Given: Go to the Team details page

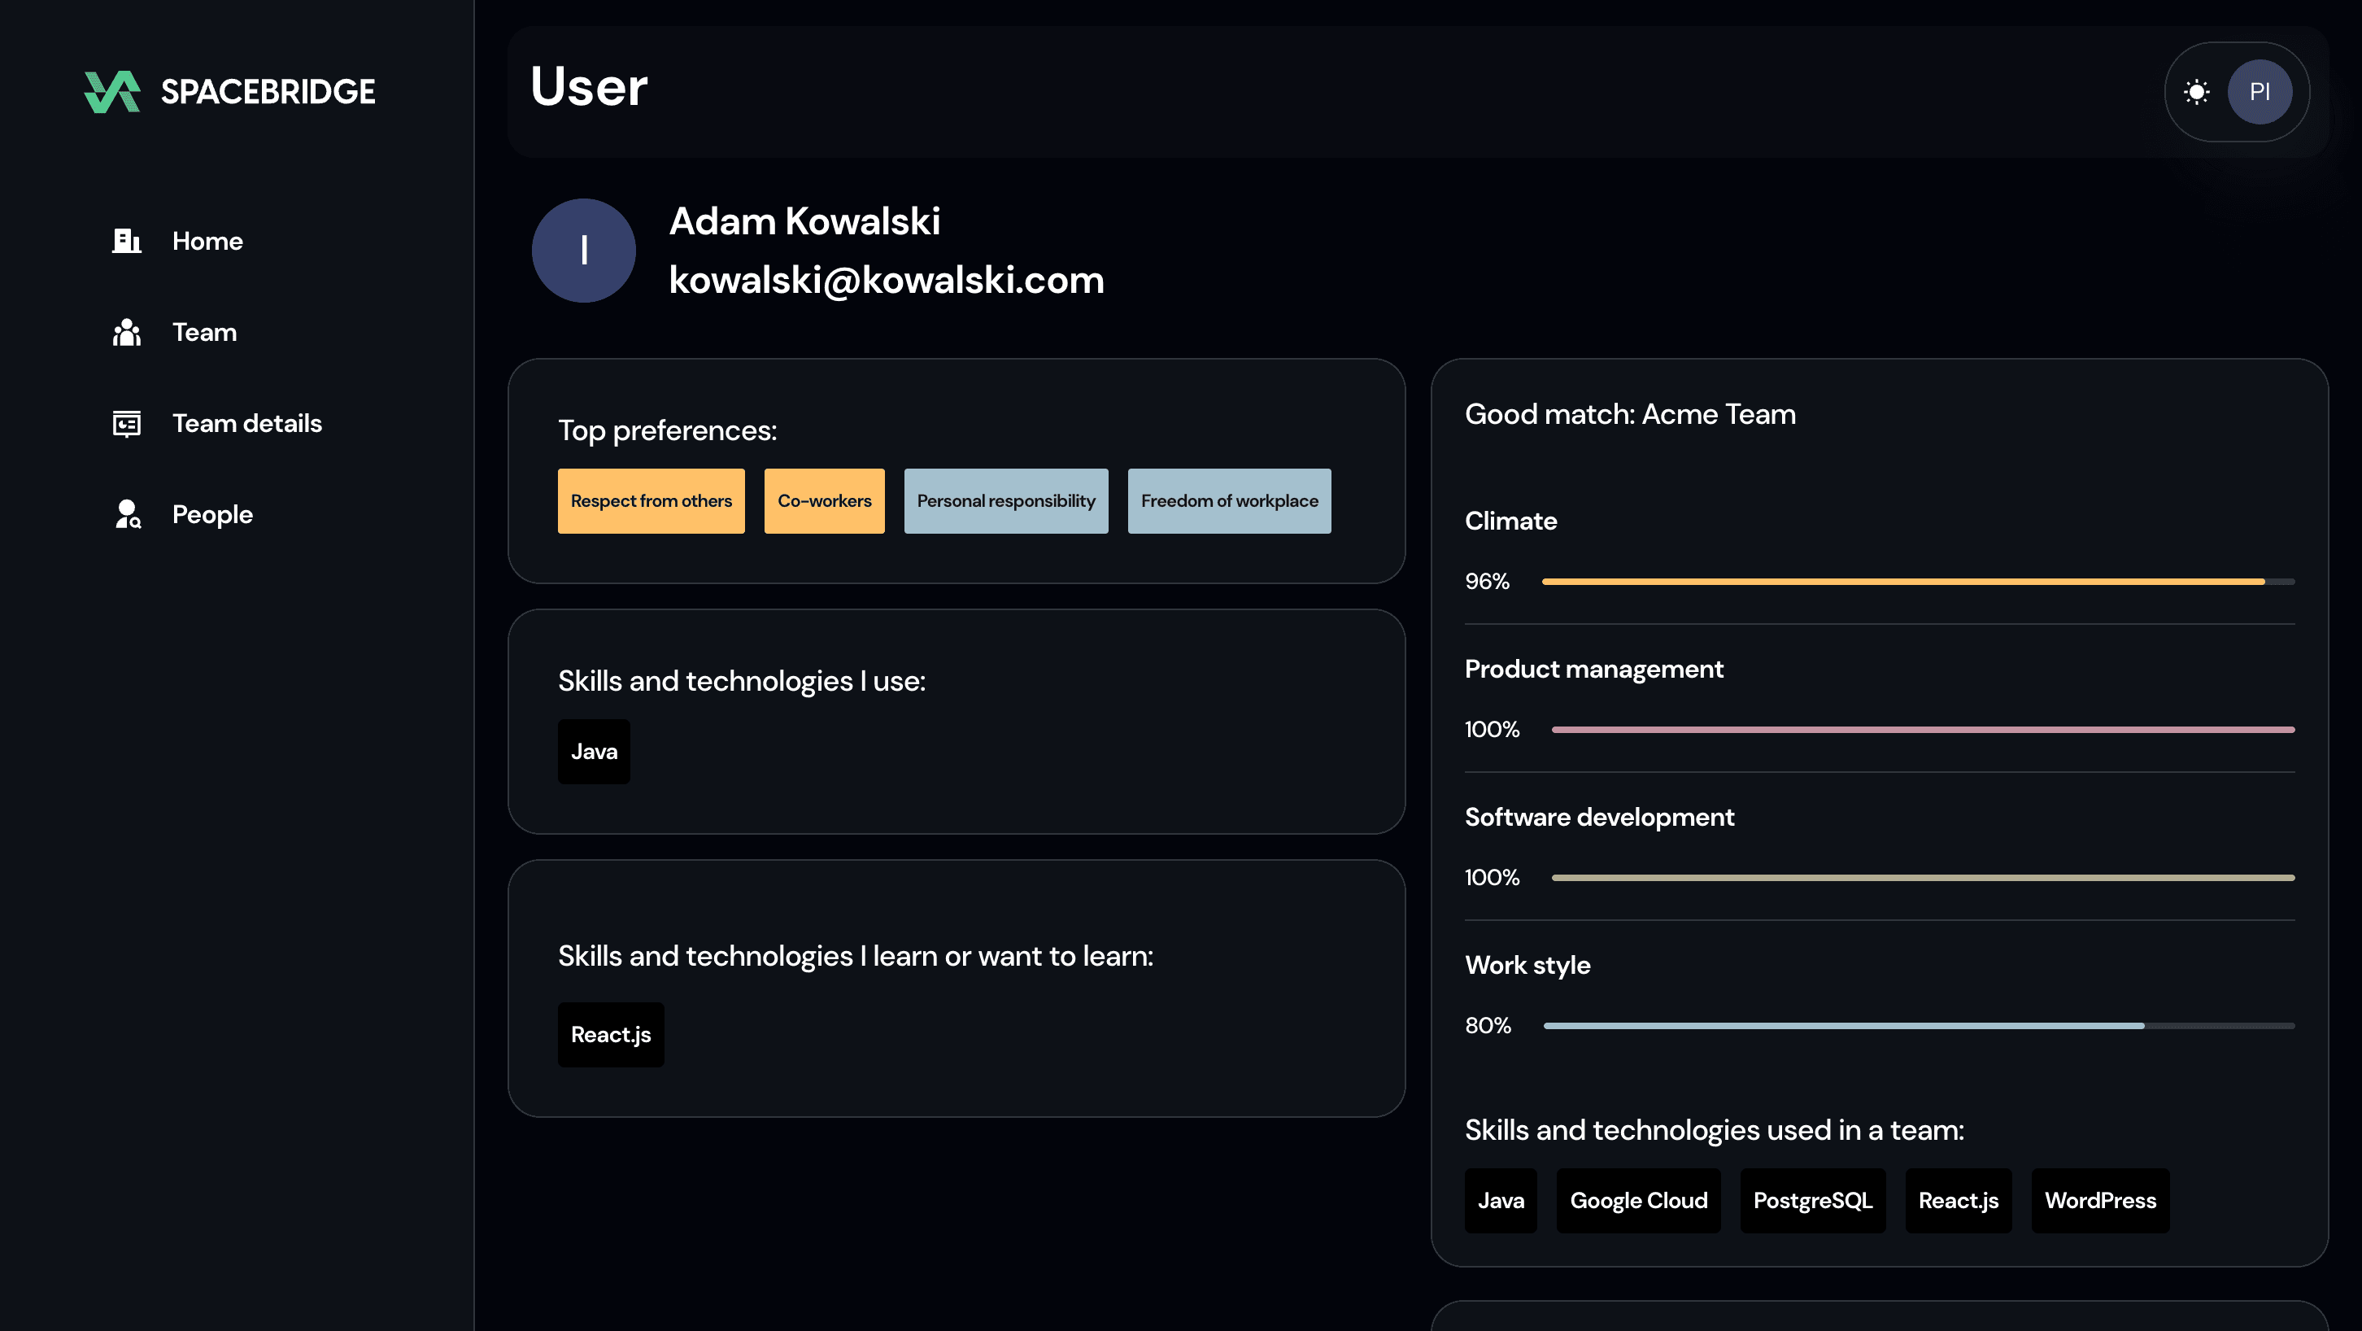Looking at the screenshot, I should 246,424.
